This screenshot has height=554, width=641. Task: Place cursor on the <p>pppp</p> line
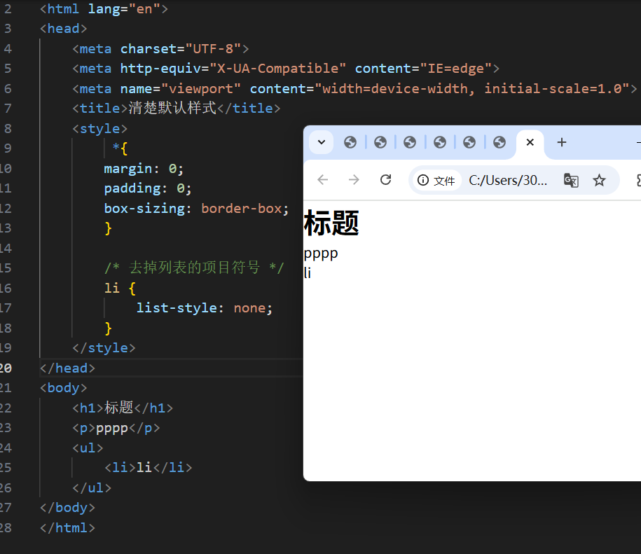pyautogui.click(x=116, y=428)
